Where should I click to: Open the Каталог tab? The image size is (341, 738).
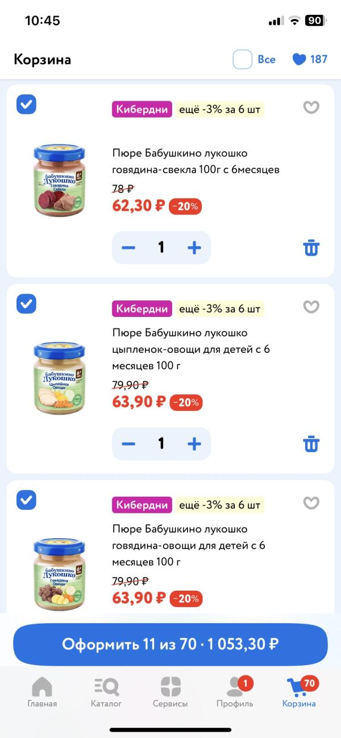(106, 691)
